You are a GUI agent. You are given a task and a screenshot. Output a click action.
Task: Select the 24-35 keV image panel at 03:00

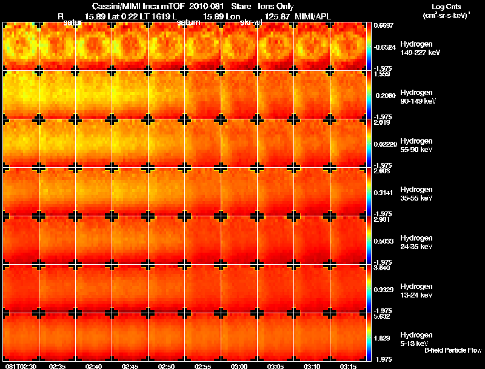[x=239, y=241]
